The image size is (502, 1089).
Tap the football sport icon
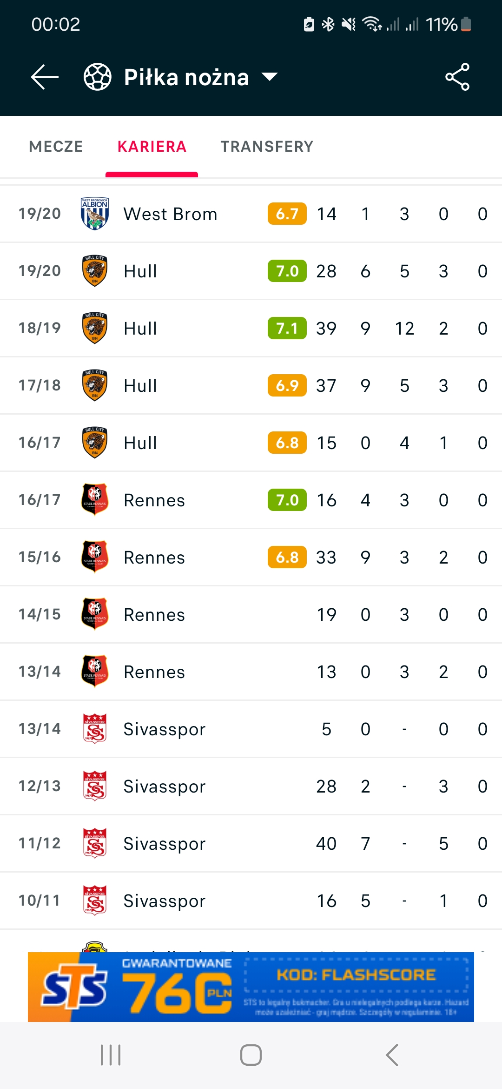click(97, 77)
